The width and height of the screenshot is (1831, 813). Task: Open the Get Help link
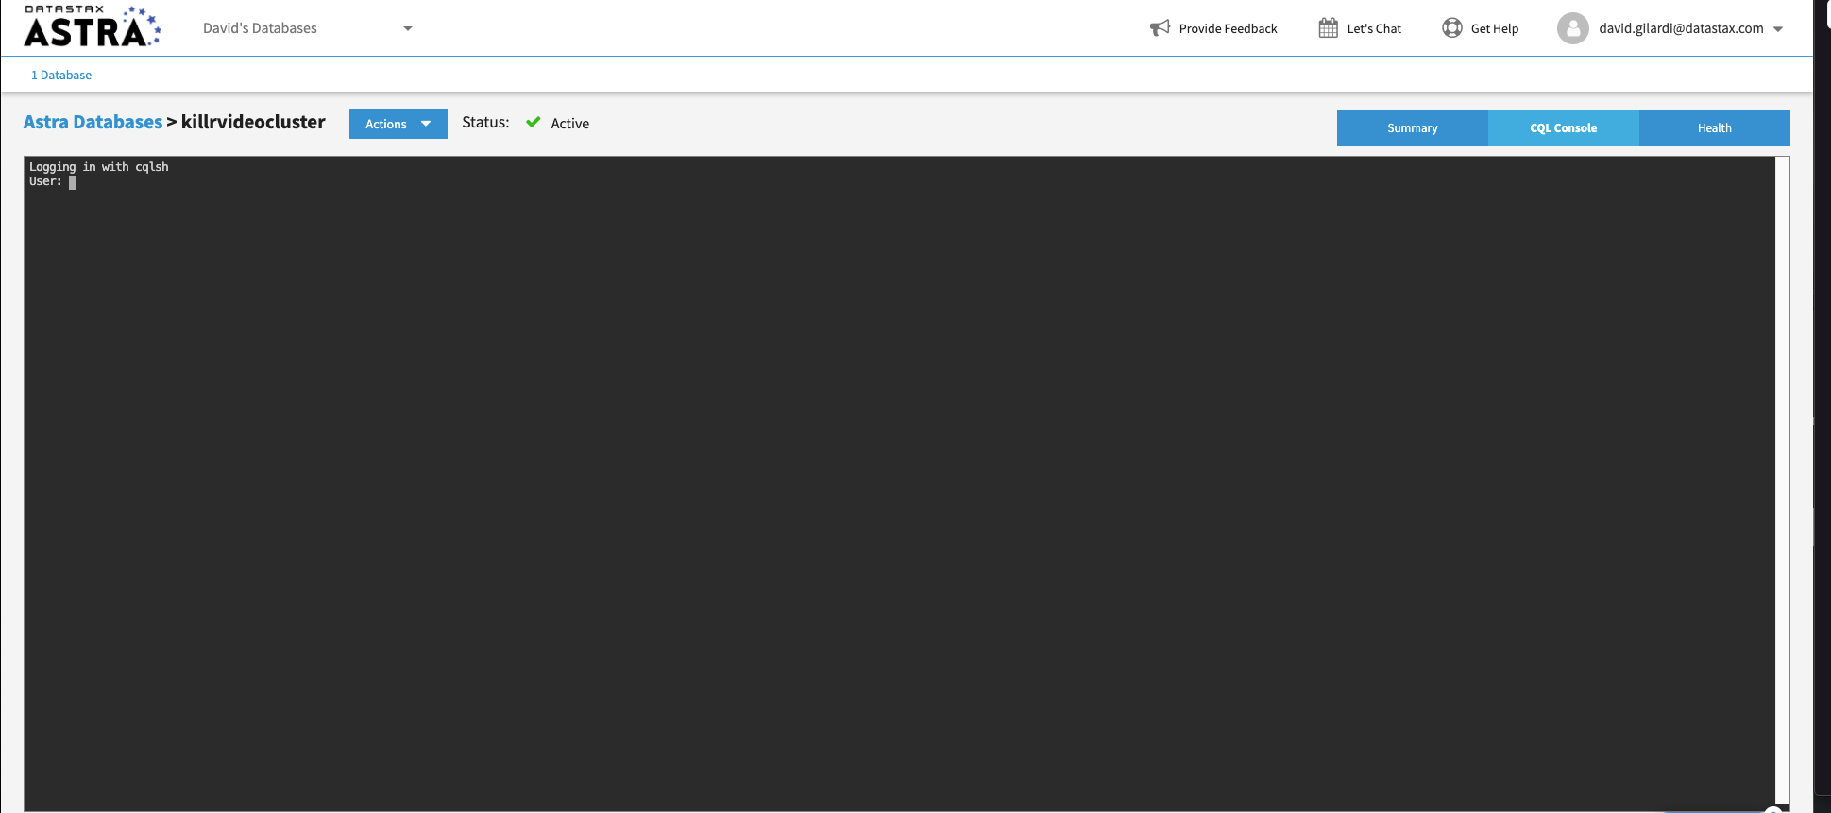click(x=1495, y=28)
